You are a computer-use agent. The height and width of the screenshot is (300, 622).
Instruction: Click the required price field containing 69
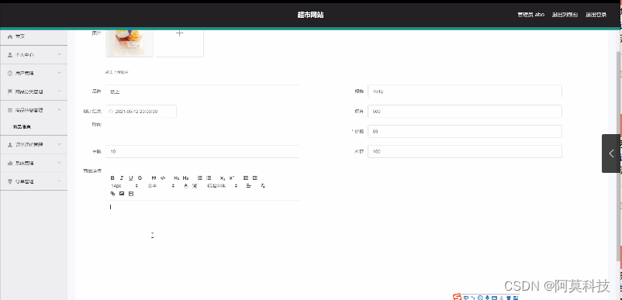pyautogui.click(x=465, y=131)
